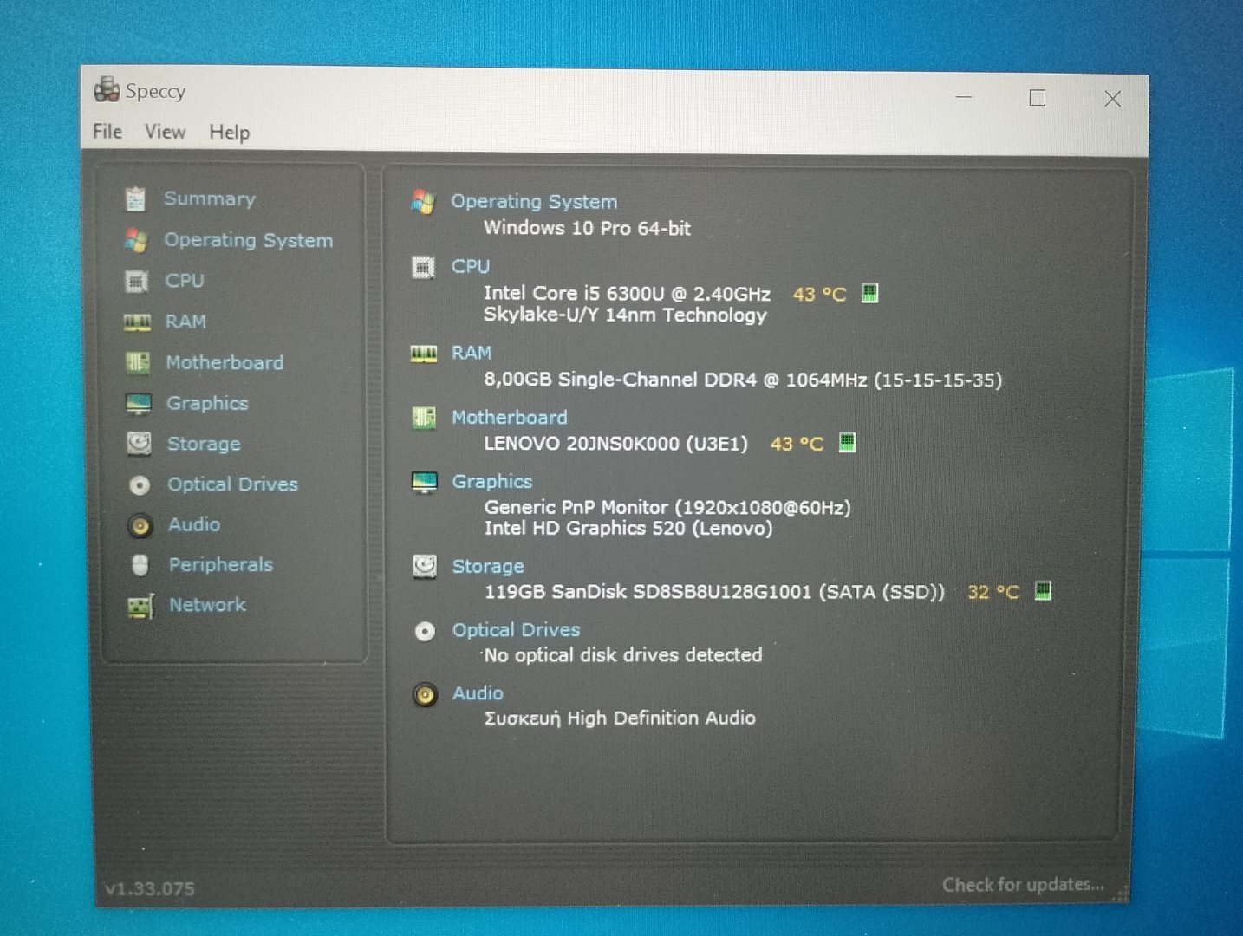Click the CPU temperature 43 °C value
Screen dimensions: 1243x936
[819, 294]
